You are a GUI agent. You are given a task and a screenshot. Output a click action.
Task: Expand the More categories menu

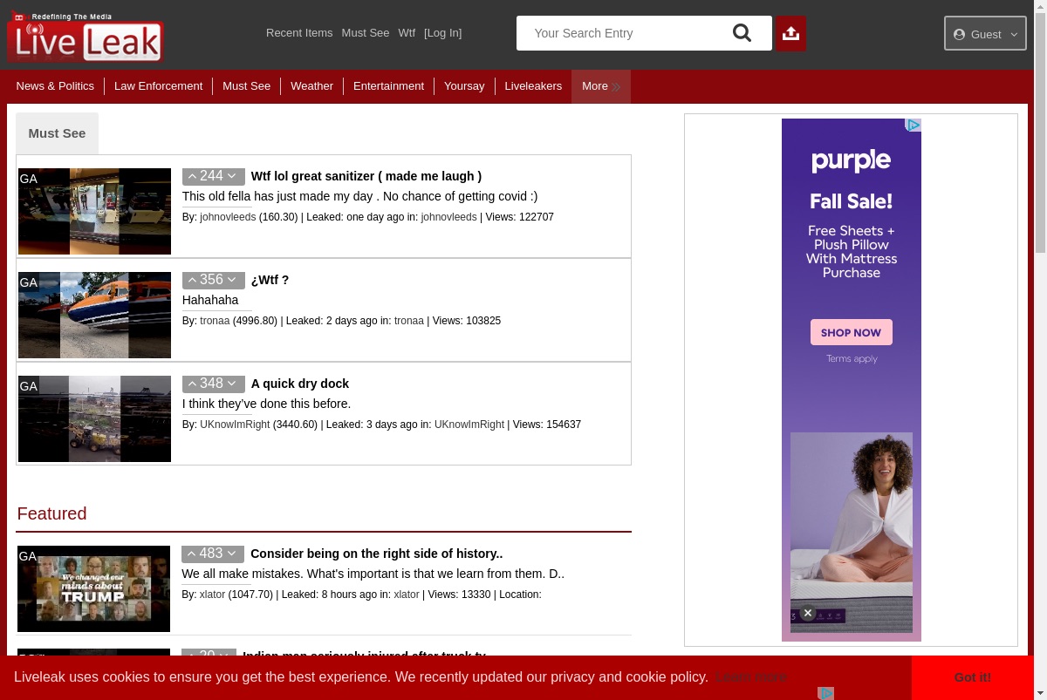pos(601,86)
